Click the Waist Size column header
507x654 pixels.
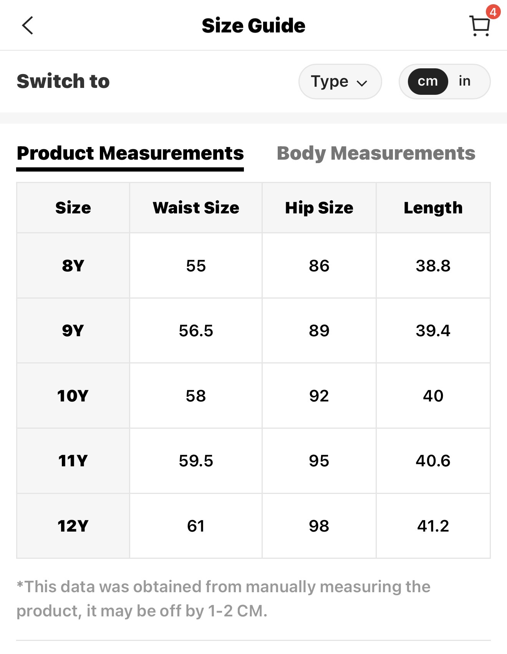(x=196, y=208)
